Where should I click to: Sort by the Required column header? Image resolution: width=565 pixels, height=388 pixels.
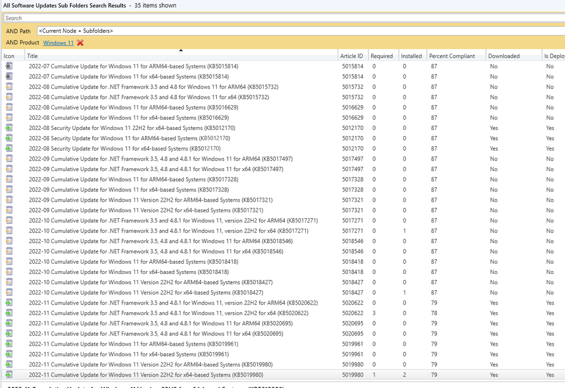pos(383,56)
